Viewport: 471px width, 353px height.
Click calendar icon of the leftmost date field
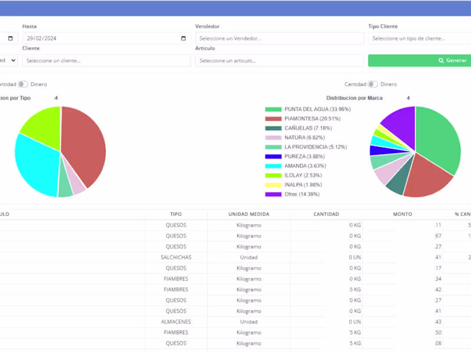pos(10,38)
